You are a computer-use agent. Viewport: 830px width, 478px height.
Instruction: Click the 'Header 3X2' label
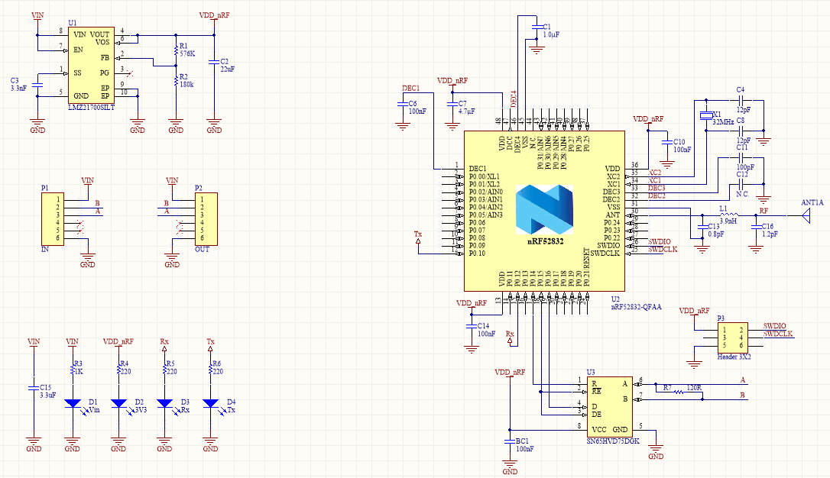734,357
